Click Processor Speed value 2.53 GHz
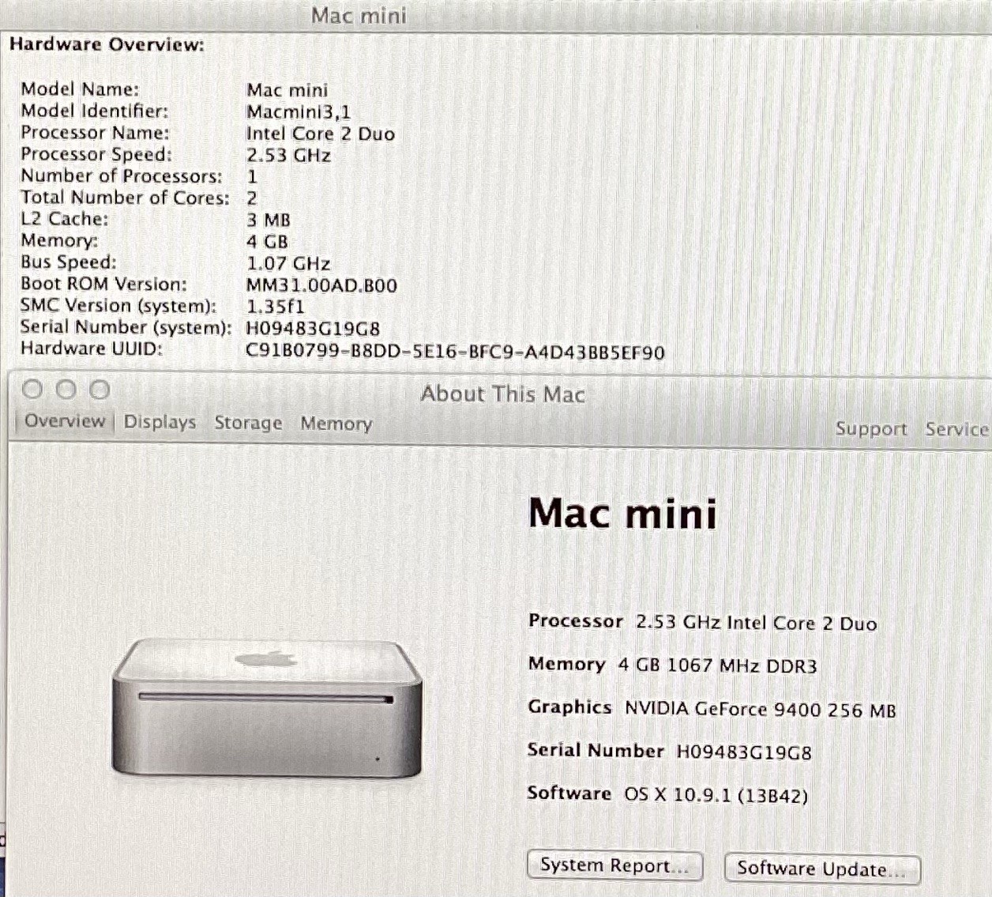The height and width of the screenshot is (897, 992). click(288, 155)
